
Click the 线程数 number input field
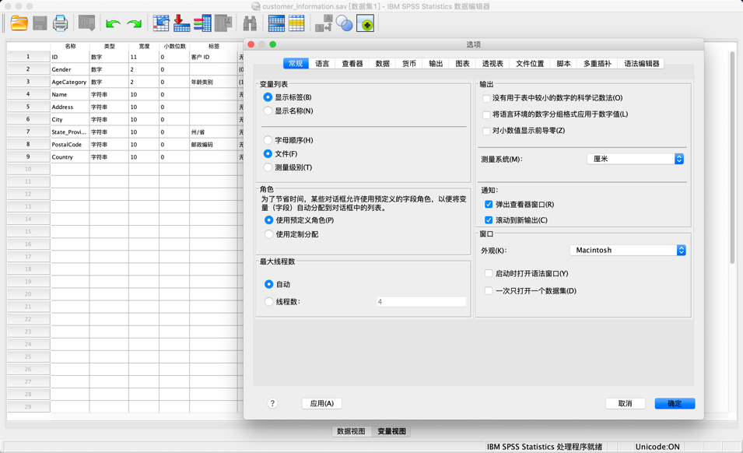point(421,301)
